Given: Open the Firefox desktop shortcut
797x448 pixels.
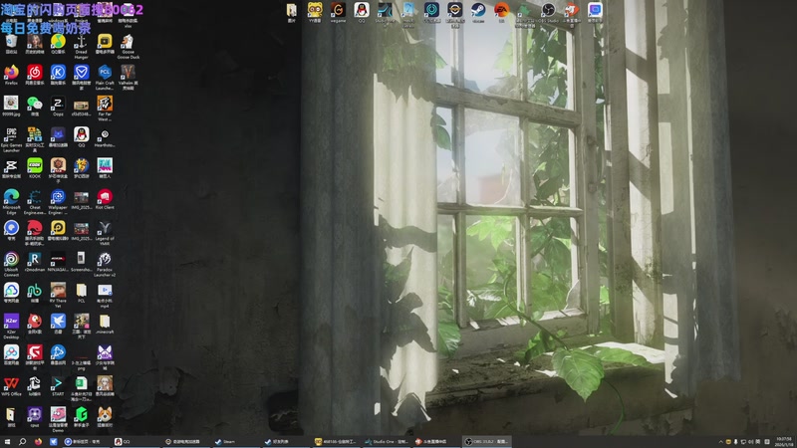Looking at the screenshot, I should (11, 75).
